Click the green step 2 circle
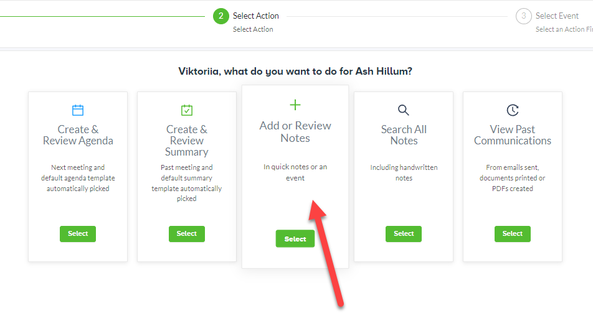 pos(221,16)
